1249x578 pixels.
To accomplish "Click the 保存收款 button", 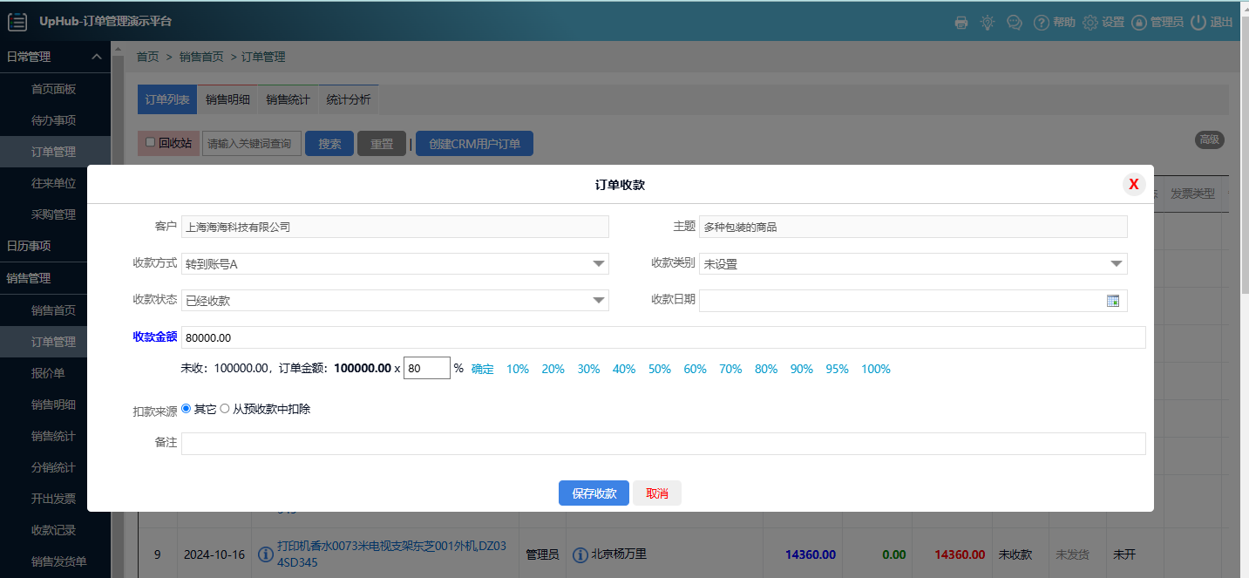I will pyautogui.click(x=594, y=493).
